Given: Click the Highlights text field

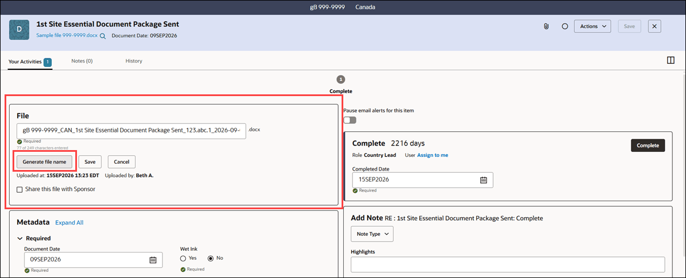Looking at the screenshot, I should tap(508, 264).
